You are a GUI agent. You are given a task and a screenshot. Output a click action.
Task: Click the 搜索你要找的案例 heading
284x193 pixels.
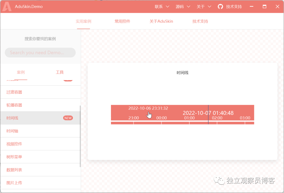40,39
